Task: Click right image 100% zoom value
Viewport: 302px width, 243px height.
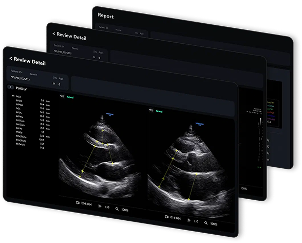Action: point(214,224)
